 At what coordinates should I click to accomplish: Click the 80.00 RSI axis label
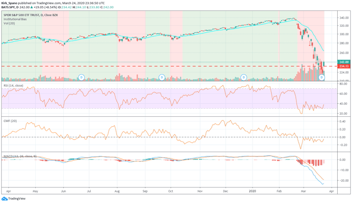(x=343, y=84)
